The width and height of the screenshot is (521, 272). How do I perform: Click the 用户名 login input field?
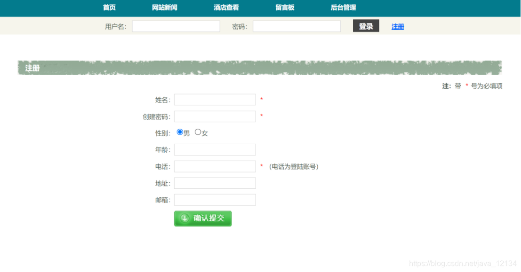pyautogui.click(x=176, y=26)
